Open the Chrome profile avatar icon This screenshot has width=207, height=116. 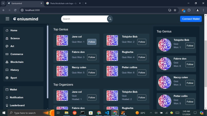197,10
